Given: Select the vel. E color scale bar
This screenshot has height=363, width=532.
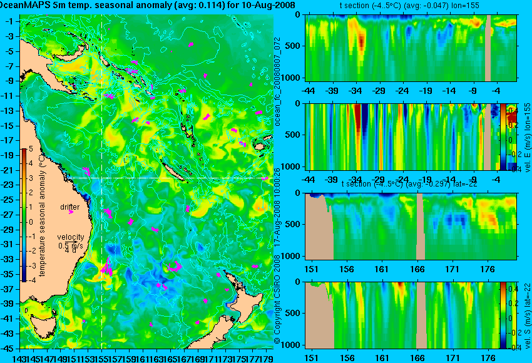Looking at the screenshot, I should click(x=503, y=136).
